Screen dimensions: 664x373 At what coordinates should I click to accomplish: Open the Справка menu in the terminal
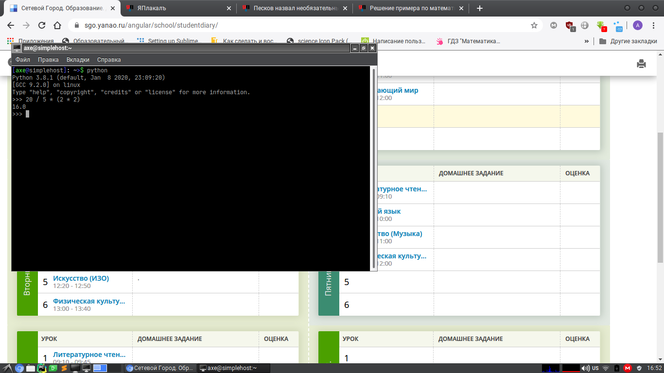pyautogui.click(x=109, y=60)
